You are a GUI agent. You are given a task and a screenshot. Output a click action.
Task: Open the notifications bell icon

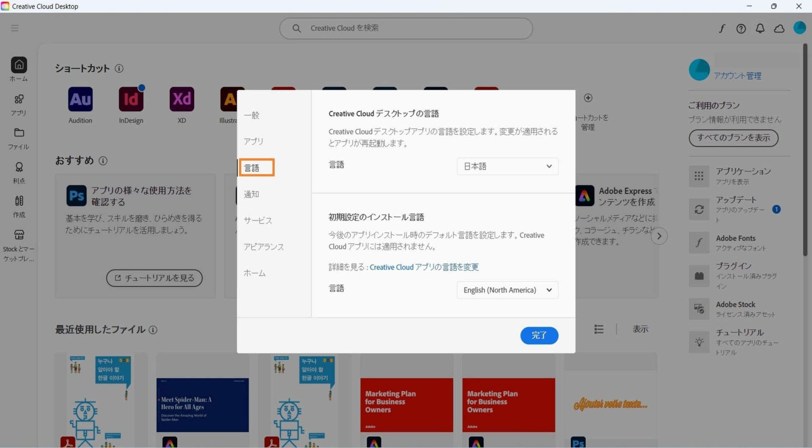coord(760,28)
